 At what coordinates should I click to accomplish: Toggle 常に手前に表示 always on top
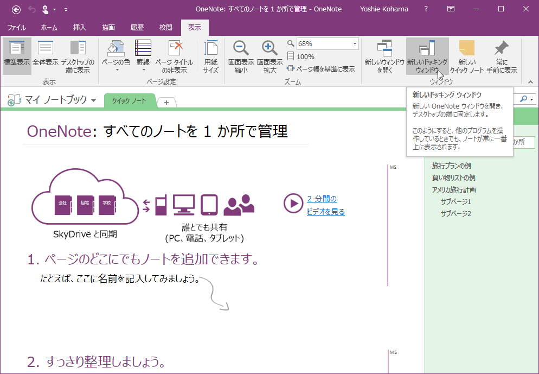[502, 56]
